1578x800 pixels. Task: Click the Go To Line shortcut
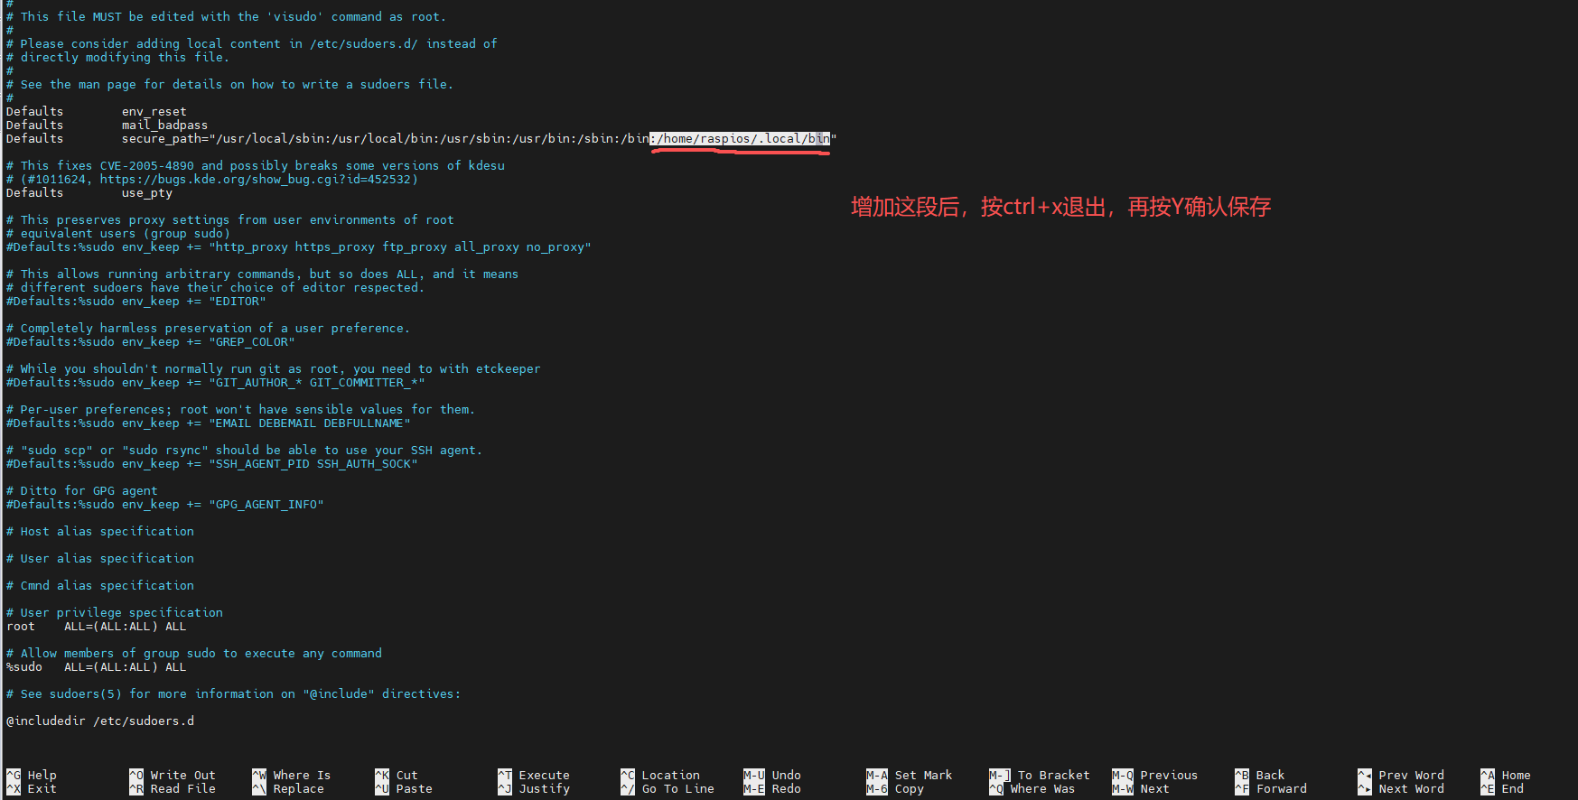tap(677, 788)
